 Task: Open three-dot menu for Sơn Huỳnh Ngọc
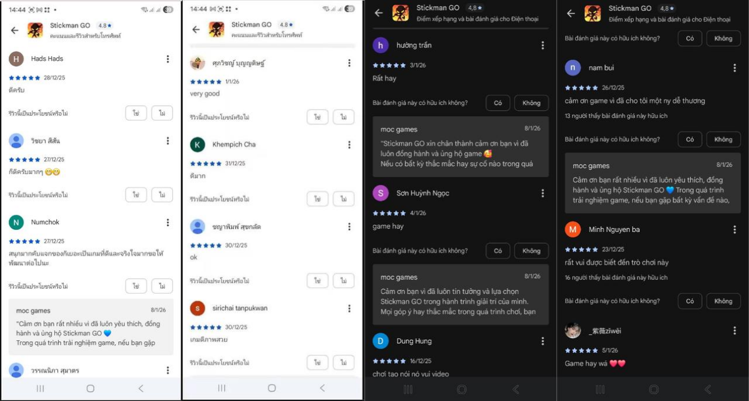(543, 193)
